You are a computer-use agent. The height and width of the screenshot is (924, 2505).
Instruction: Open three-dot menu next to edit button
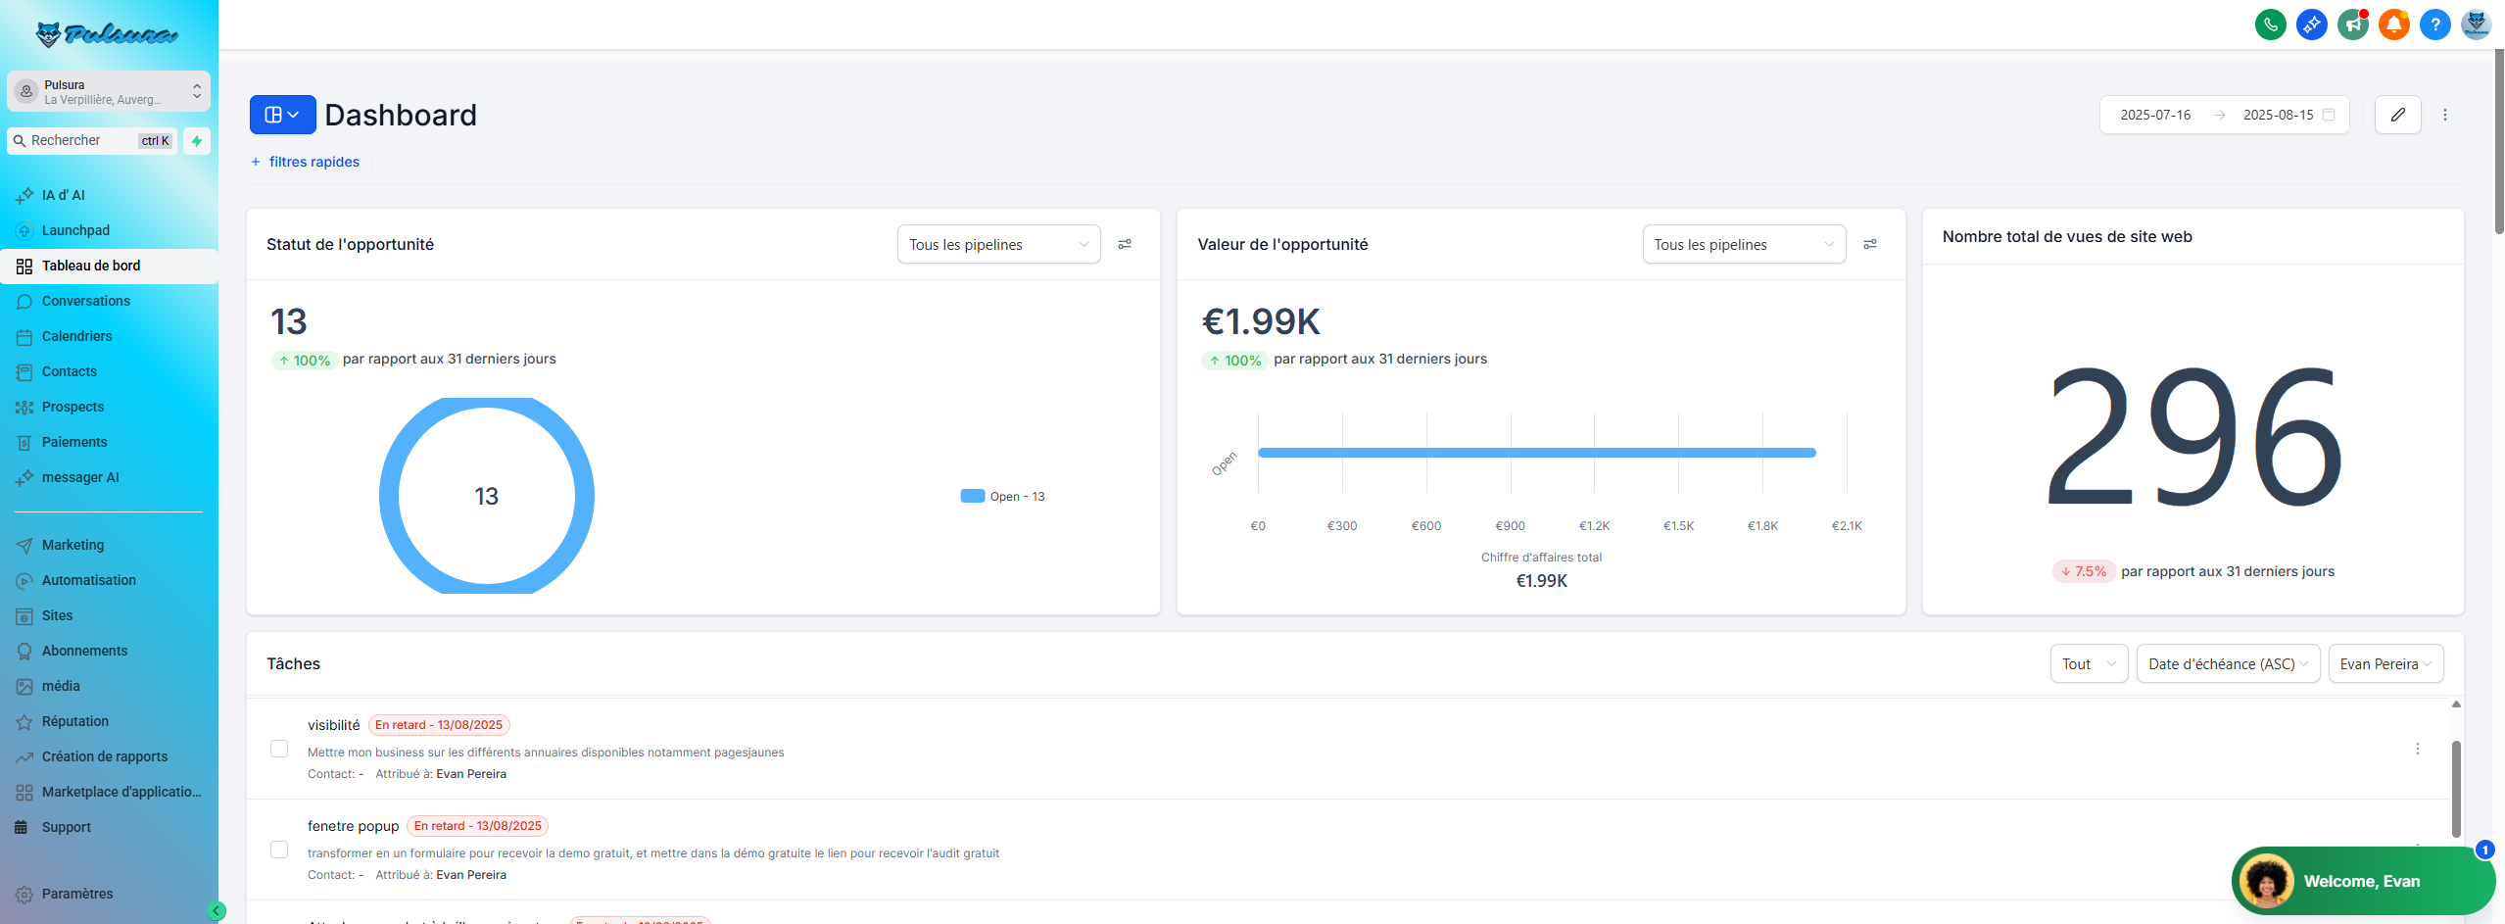[2444, 115]
